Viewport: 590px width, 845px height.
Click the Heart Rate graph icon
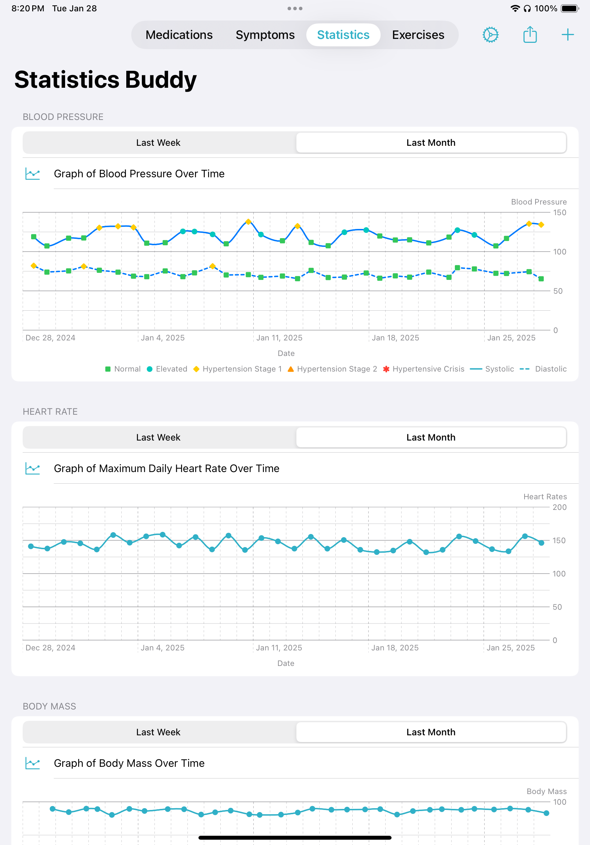[x=33, y=468]
